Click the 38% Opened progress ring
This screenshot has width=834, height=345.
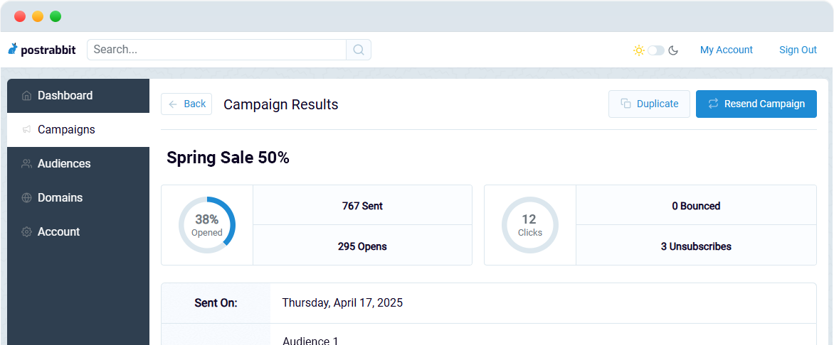[x=207, y=225]
